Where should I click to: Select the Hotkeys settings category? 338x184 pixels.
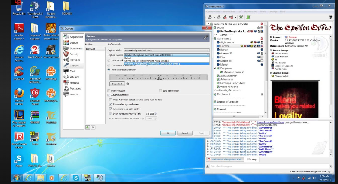(74, 82)
